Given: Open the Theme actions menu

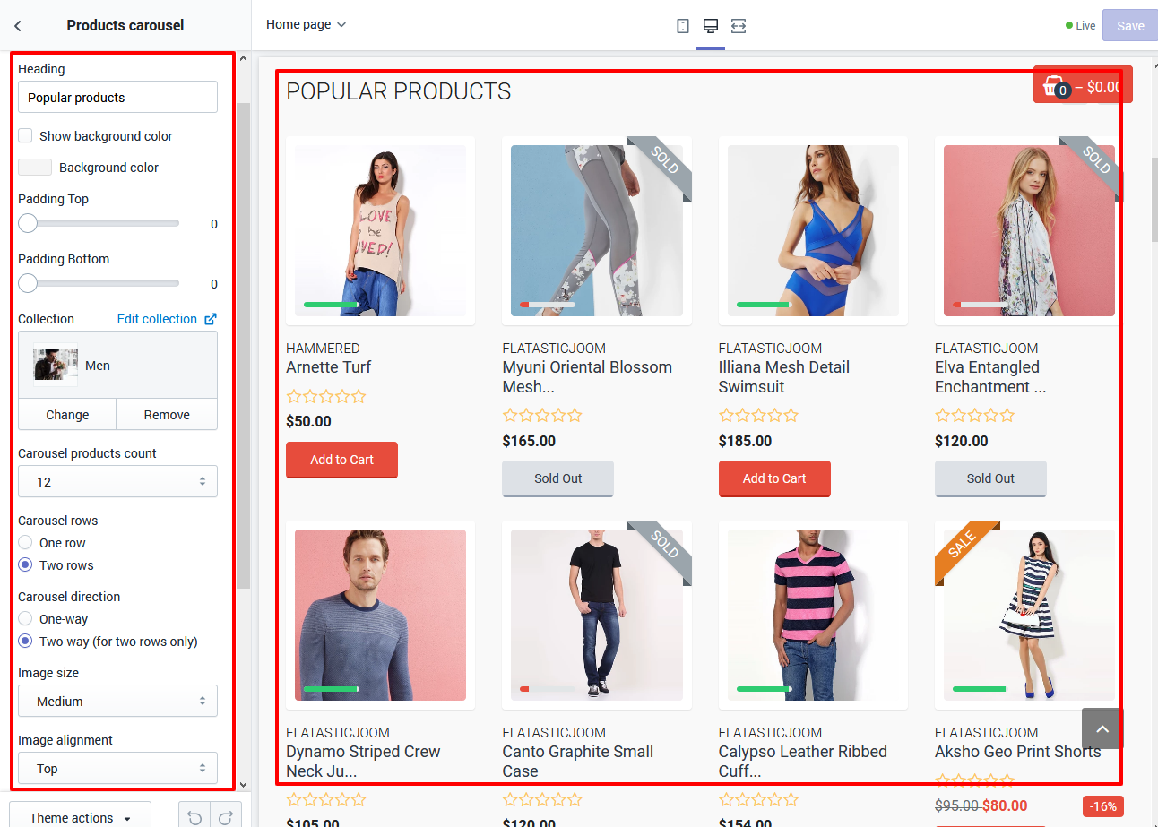Looking at the screenshot, I should [80, 817].
